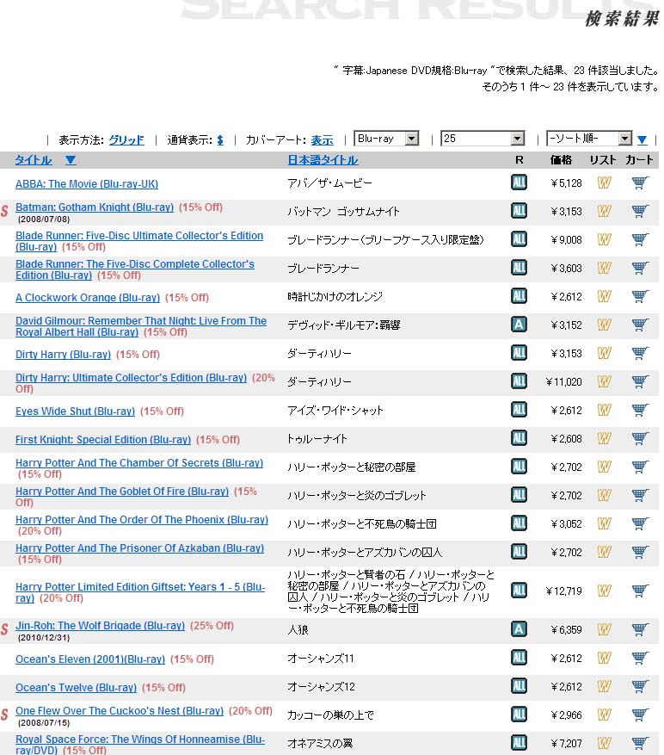Open David Gilmour: Remember That Night link
This screenshot has height=755, width=664.
pos(141,326)
